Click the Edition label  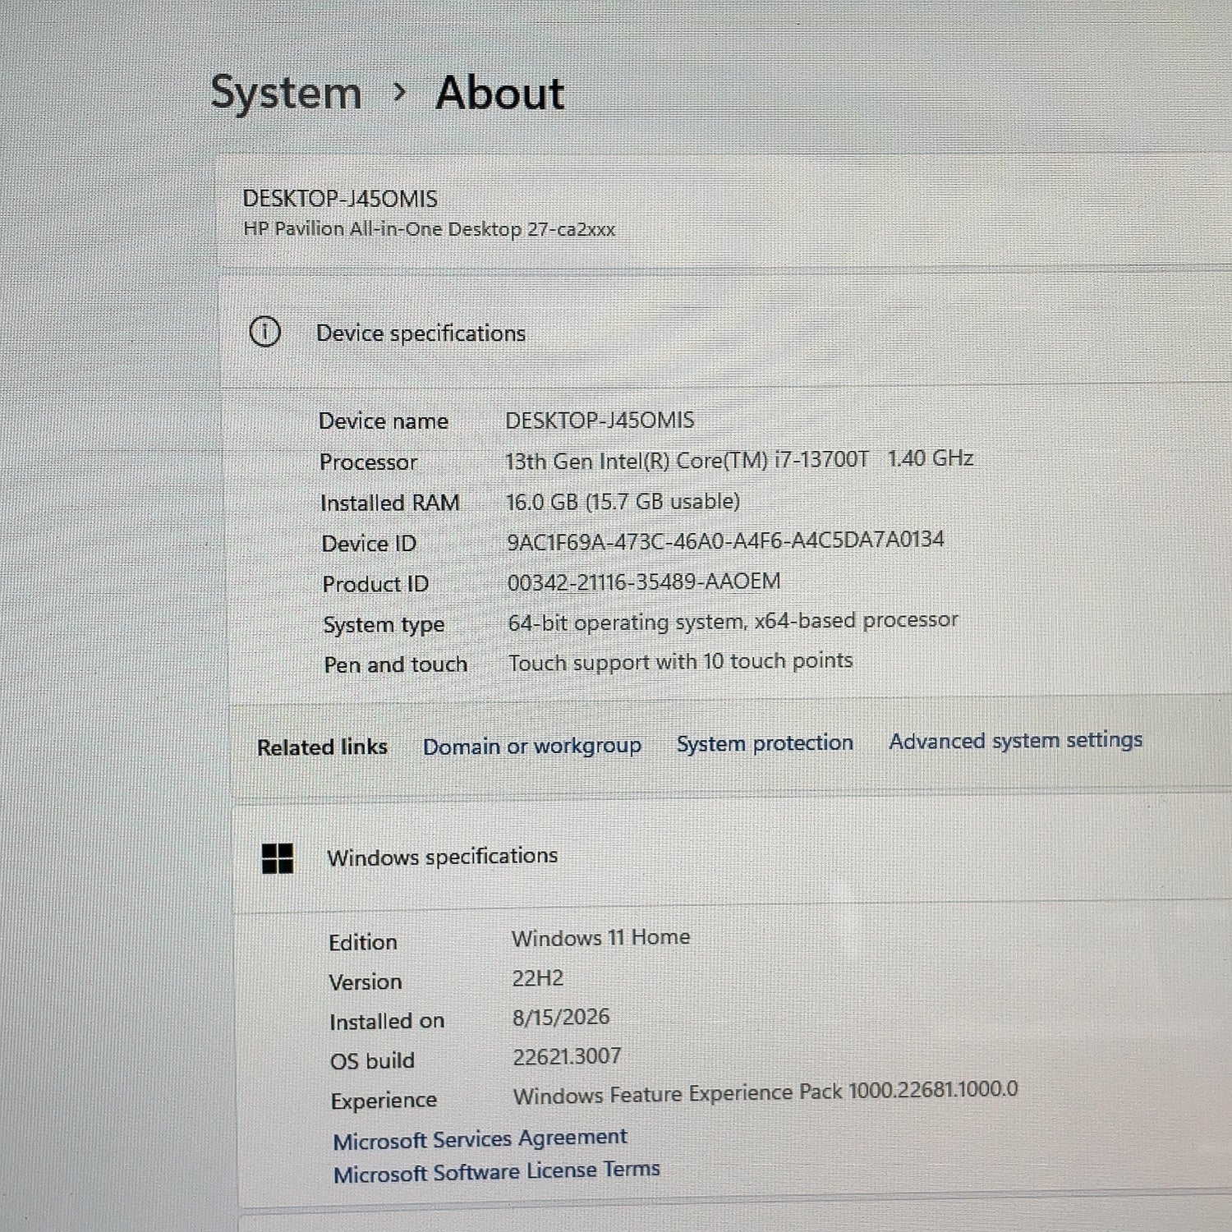point(362,942)
